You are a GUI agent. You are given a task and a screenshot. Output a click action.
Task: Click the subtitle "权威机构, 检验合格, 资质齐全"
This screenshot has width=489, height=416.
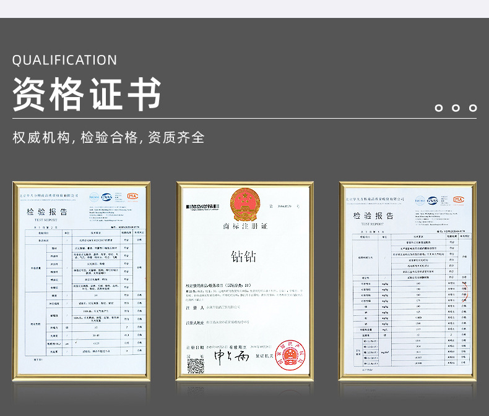tap(108, 137)
